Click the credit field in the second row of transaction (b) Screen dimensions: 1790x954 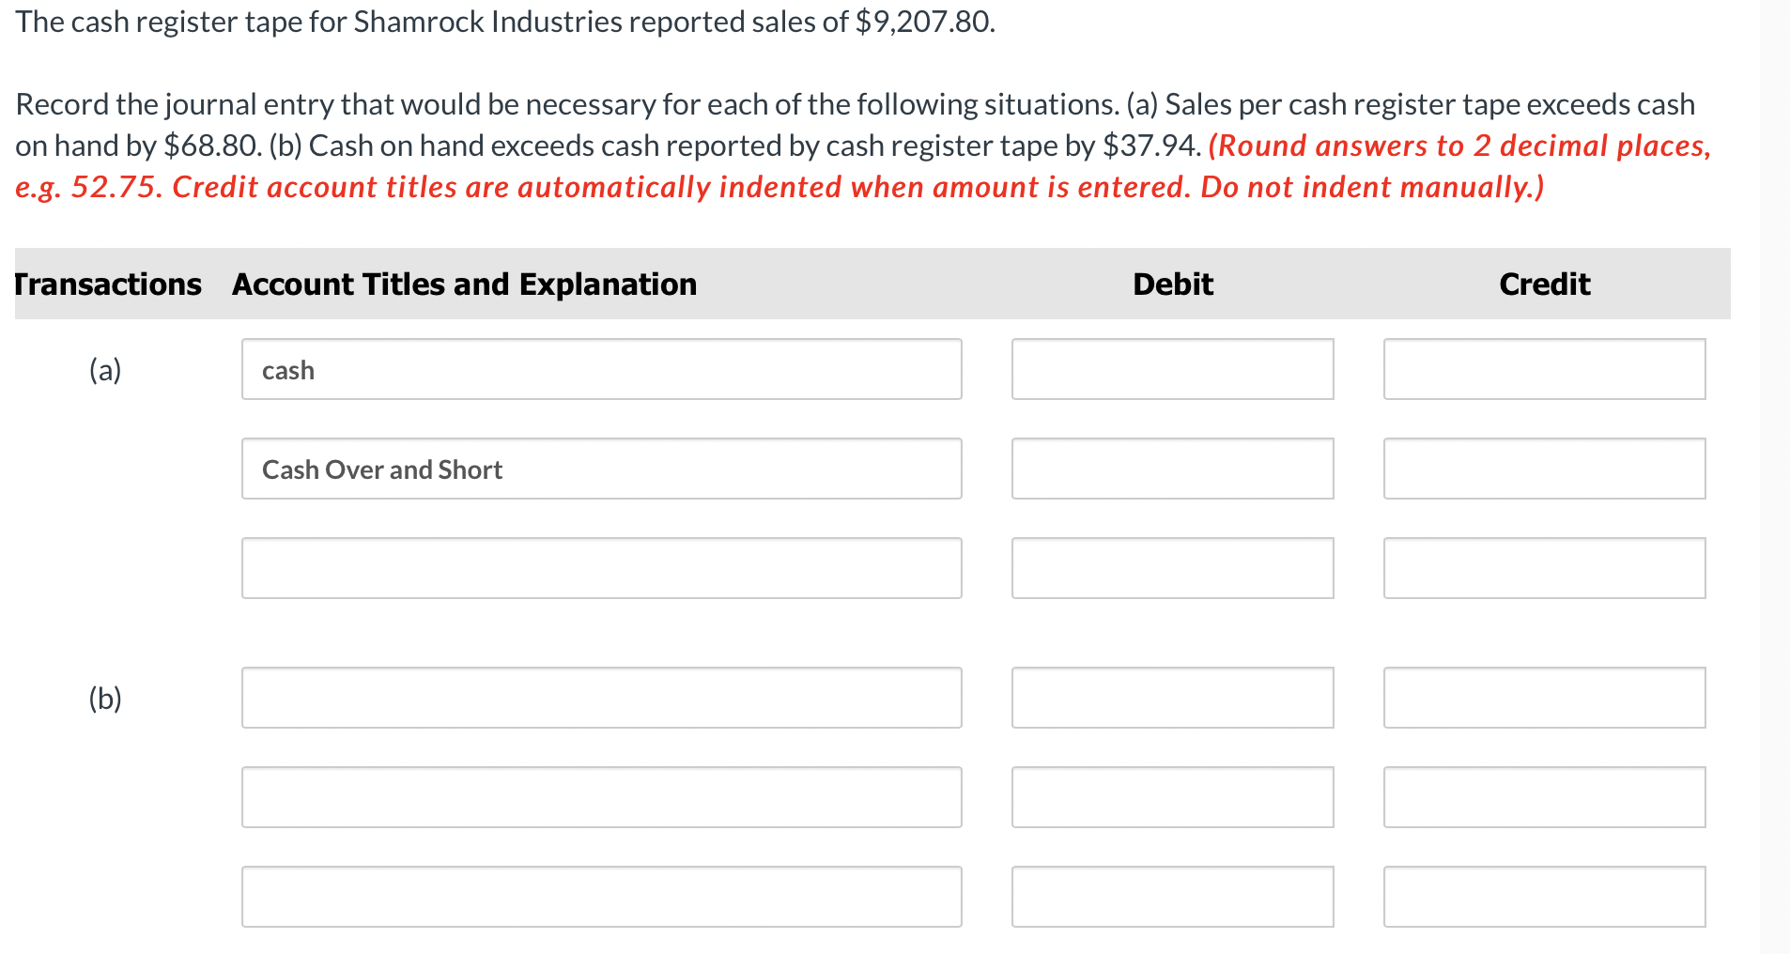[x=1544, y=797]
